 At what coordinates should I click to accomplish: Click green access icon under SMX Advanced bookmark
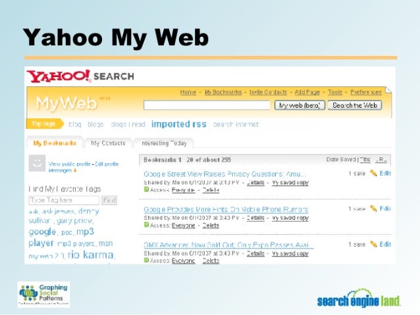click(x=146, y=260)
